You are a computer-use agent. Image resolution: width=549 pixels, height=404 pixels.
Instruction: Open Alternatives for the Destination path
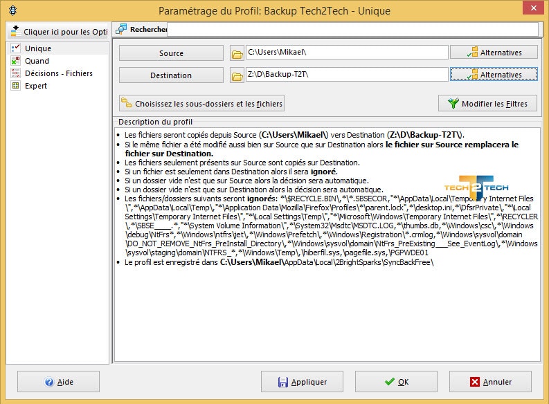(x=494, y=75)
